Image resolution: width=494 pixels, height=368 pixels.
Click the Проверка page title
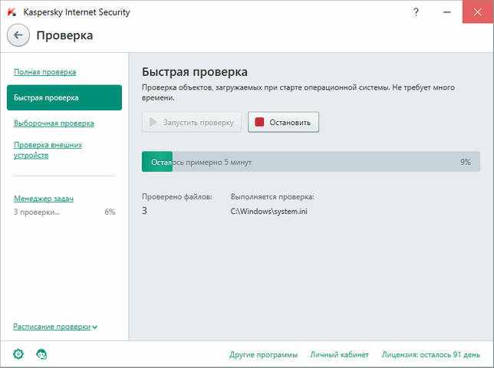click(64, 35)
